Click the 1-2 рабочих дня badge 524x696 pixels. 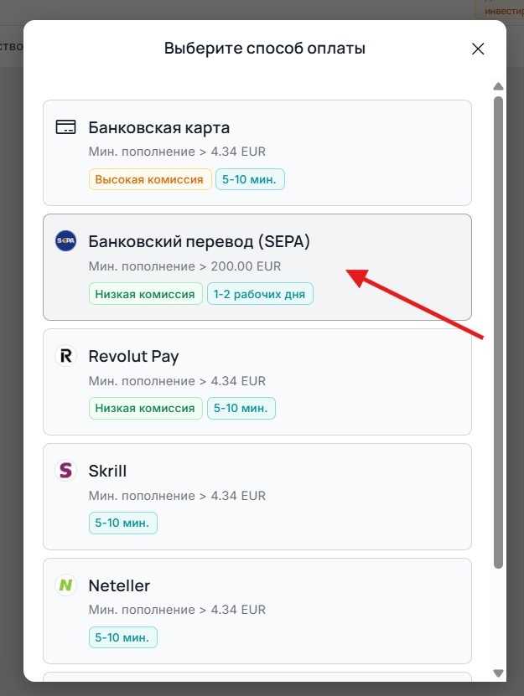260,294
